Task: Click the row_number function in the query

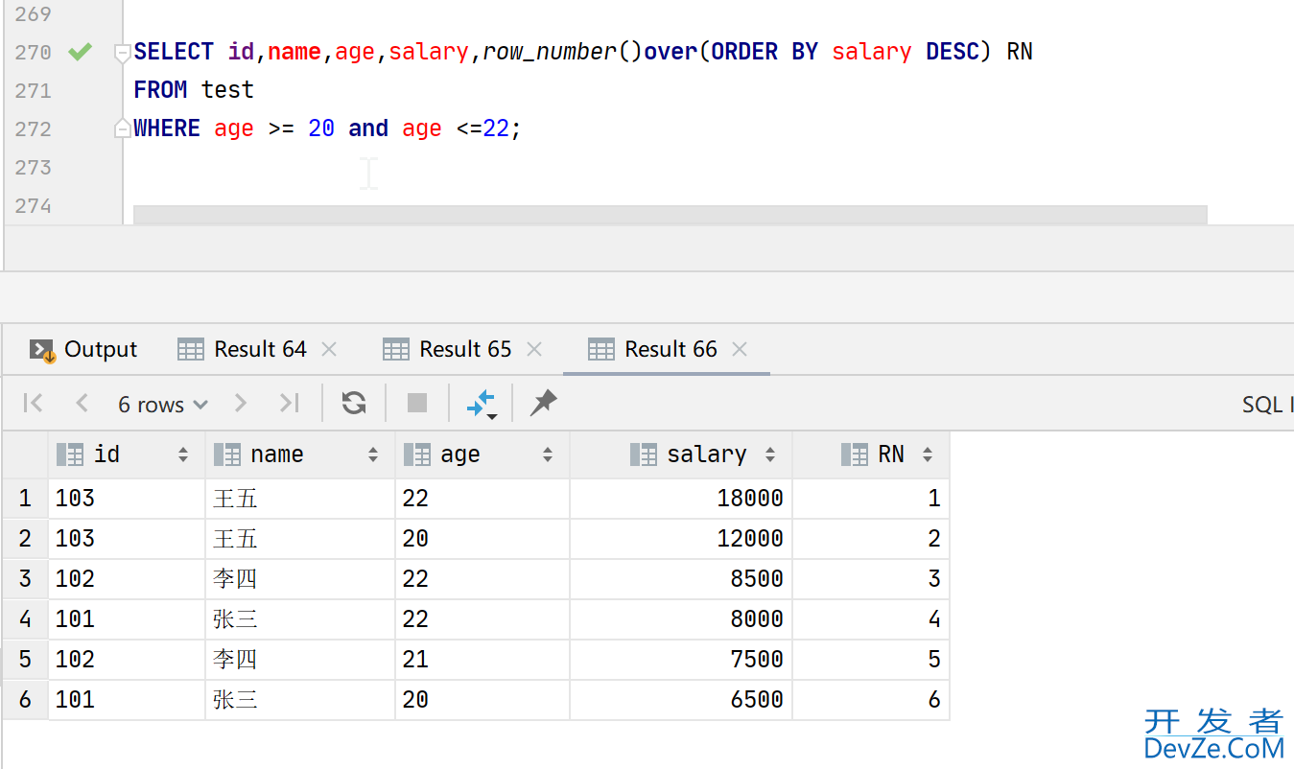Action: point(549,52)
